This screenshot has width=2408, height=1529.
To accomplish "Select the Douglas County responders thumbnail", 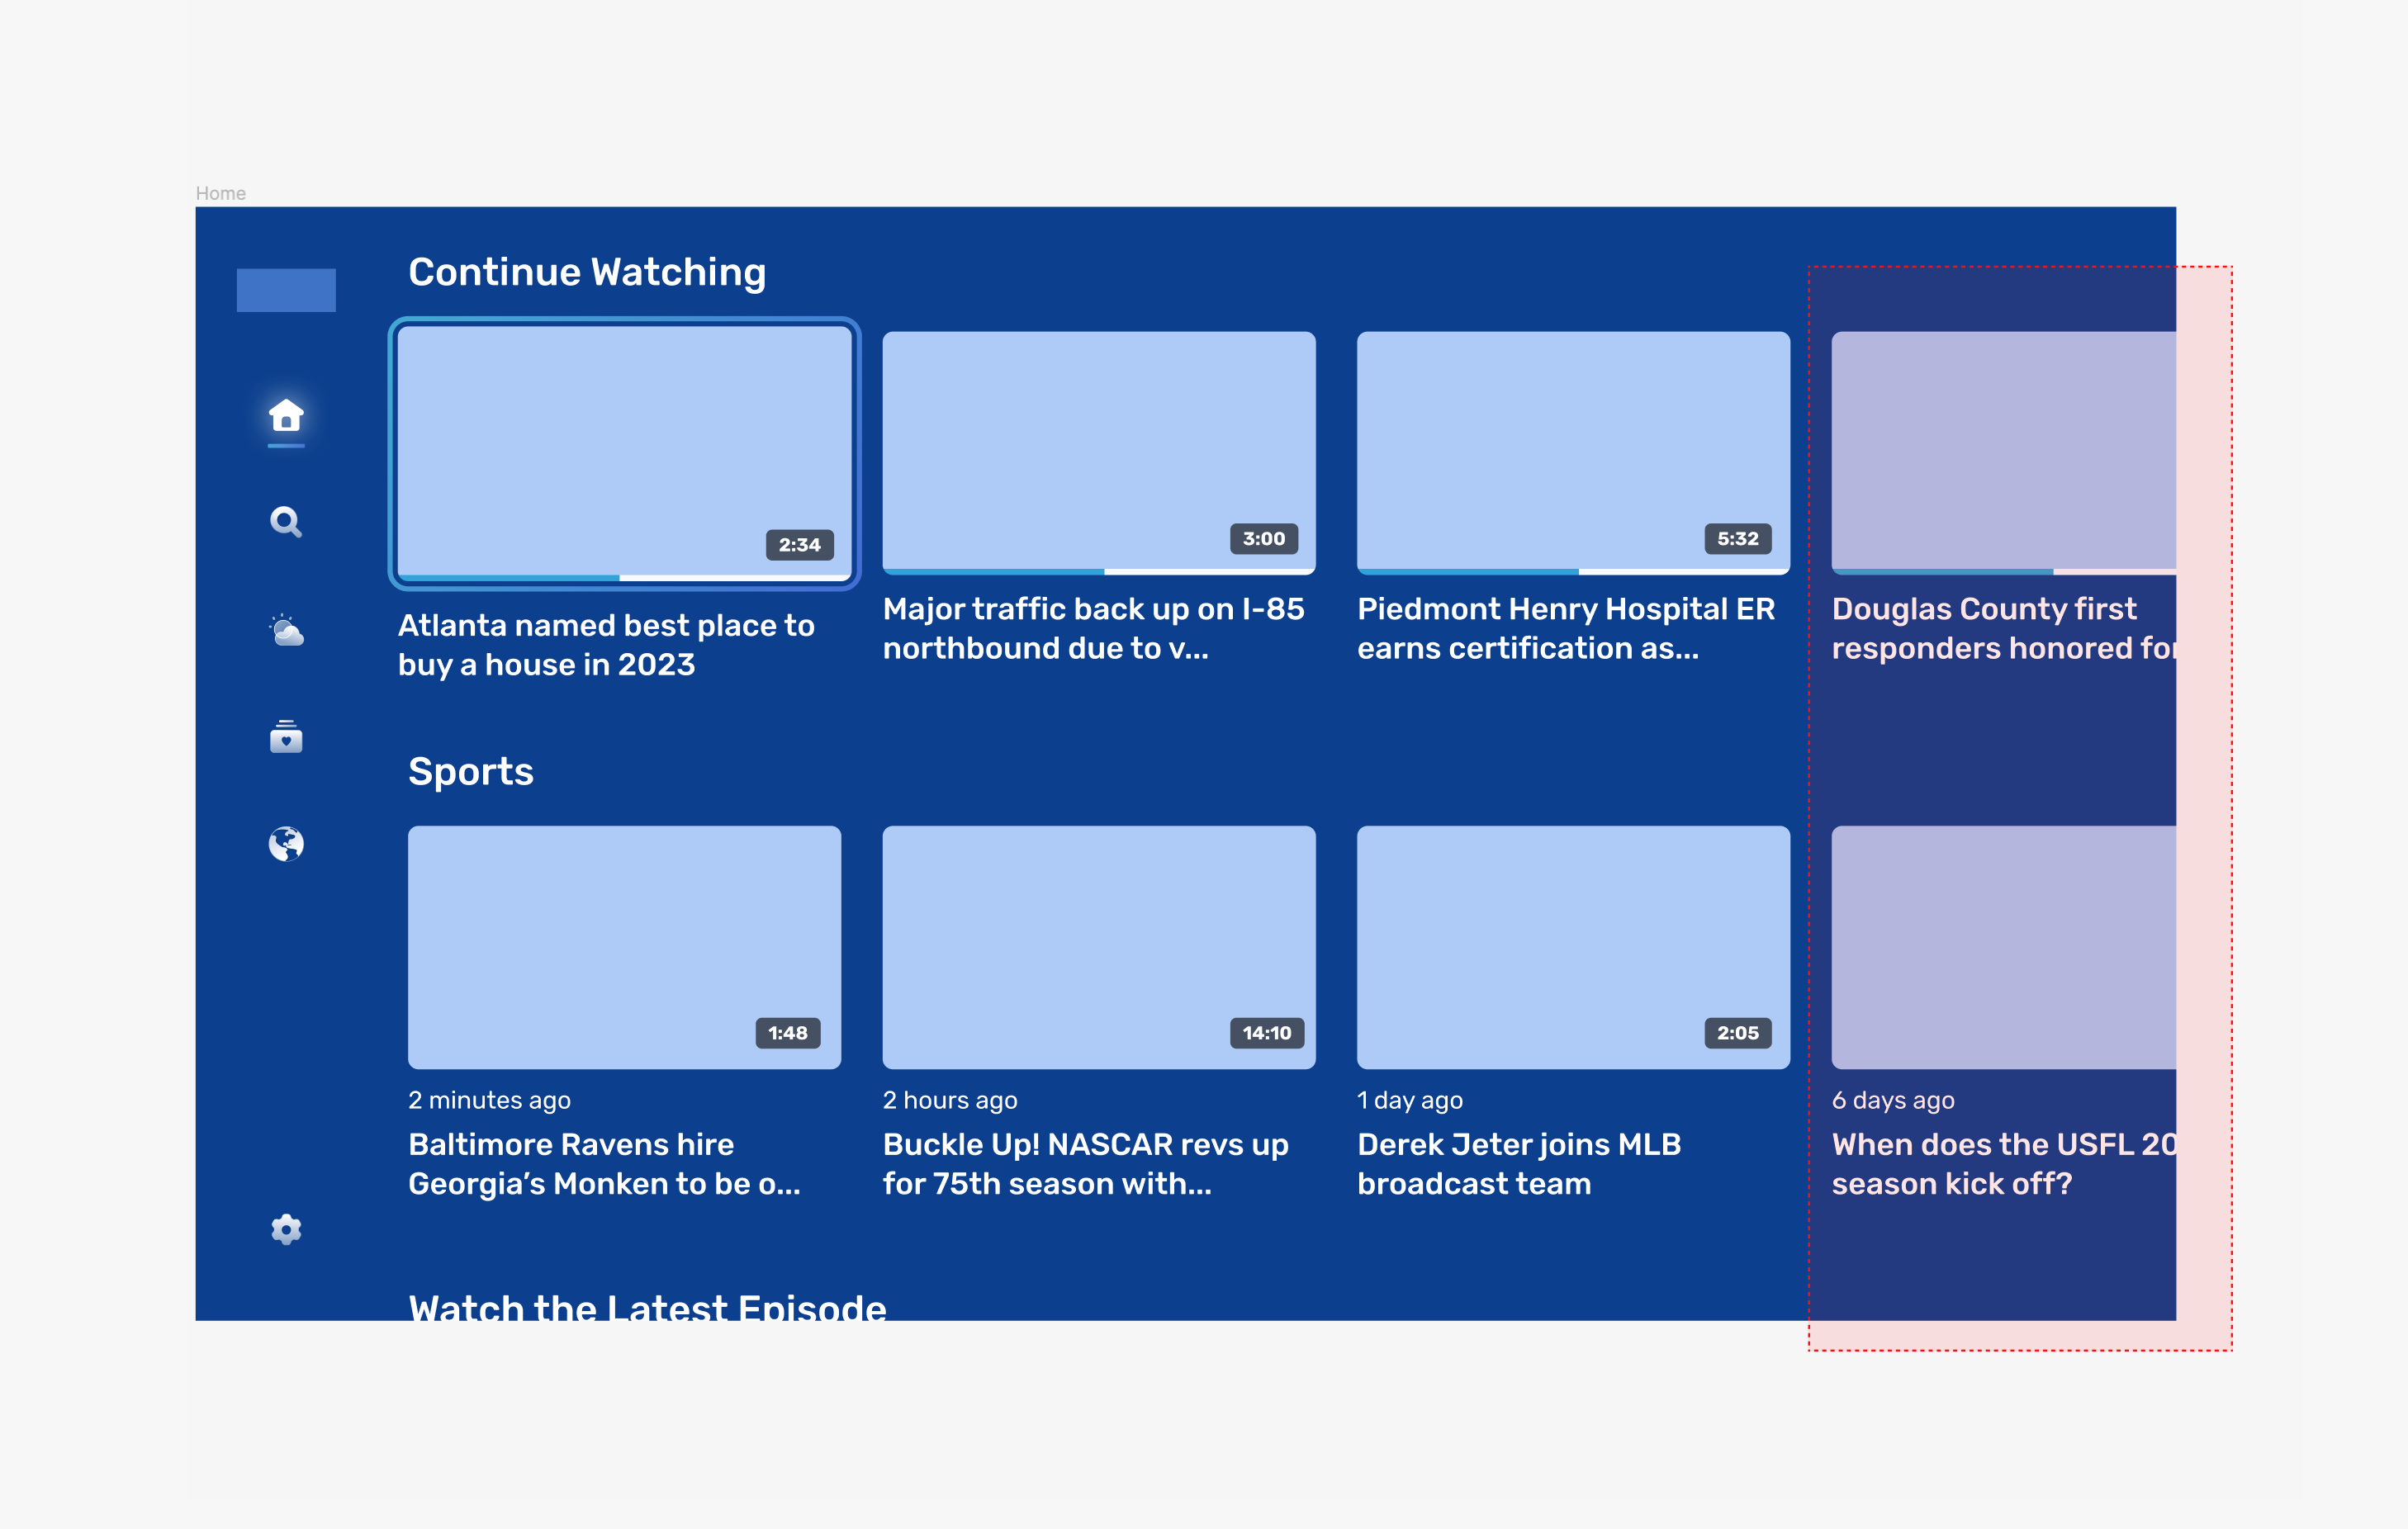I will [x=2003, y=453].
